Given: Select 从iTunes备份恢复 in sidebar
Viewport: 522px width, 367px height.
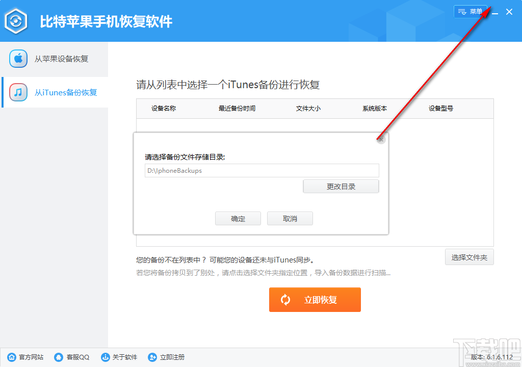Looking at the screenshot, I should 55,92.
